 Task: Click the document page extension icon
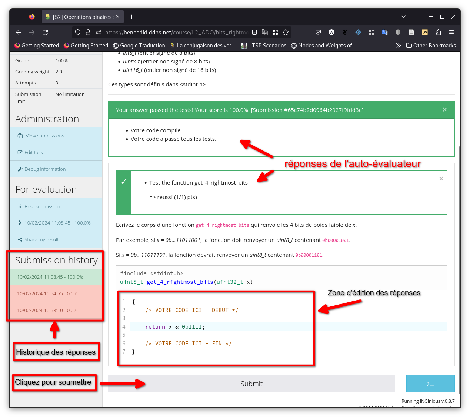coord(411,33)
